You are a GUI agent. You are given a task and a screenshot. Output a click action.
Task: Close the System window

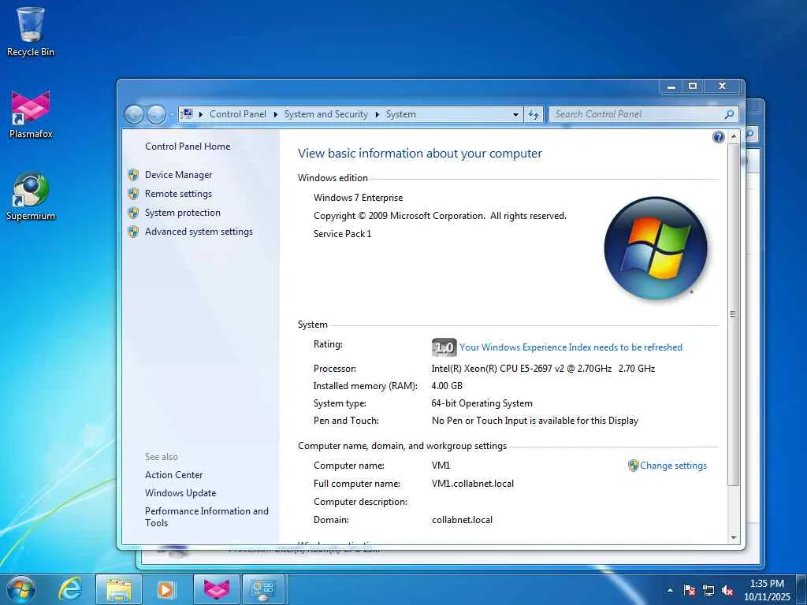coord(723,87)
